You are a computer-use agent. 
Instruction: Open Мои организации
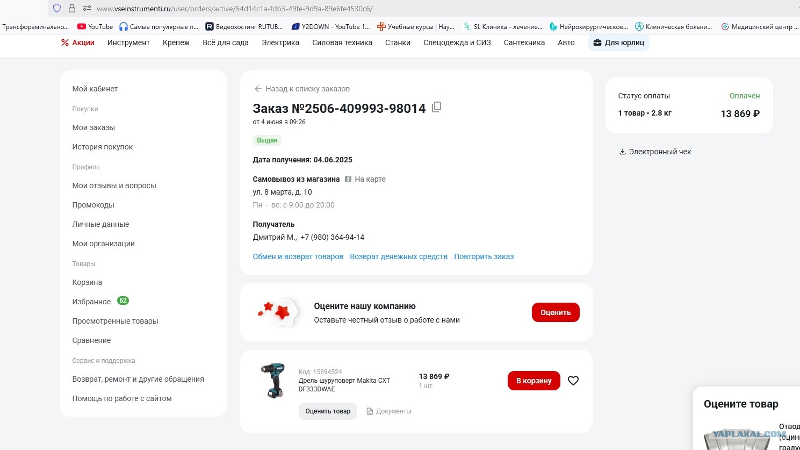click(104, 244)
